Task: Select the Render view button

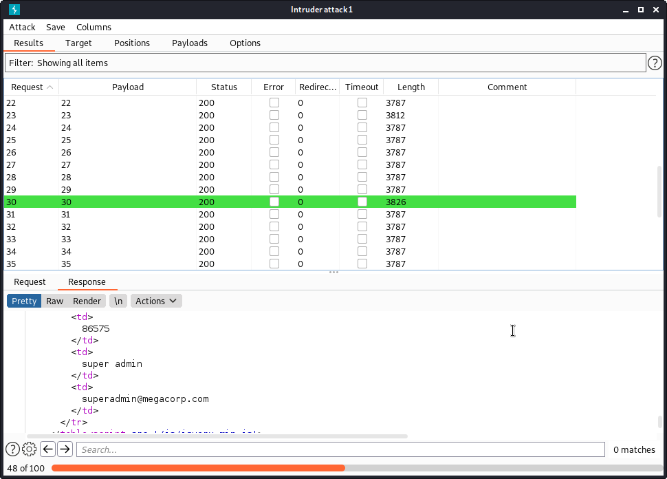Action: coord(87,301)
